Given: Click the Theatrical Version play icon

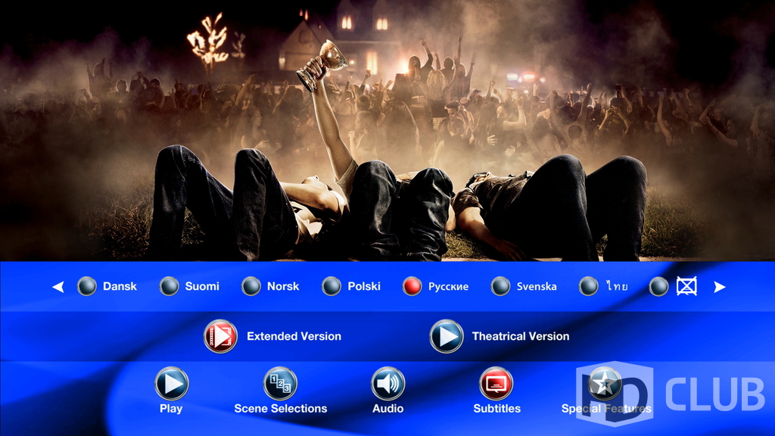Looking at the screenshot, I should tap(447, 336).
